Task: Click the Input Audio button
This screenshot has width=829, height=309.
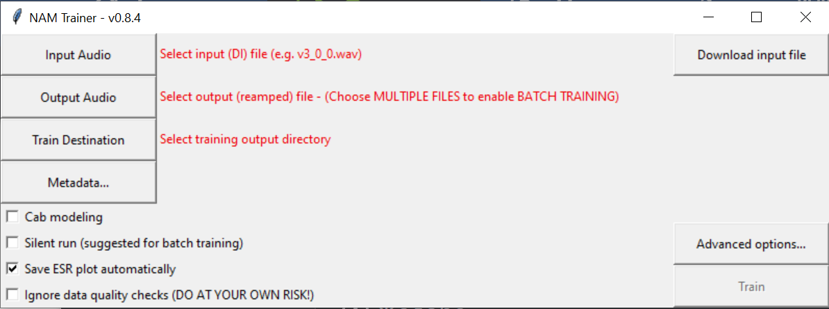Action: [x=78, y=55]
